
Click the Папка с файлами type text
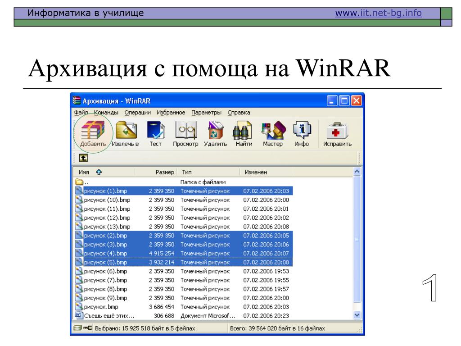[203, 182]
